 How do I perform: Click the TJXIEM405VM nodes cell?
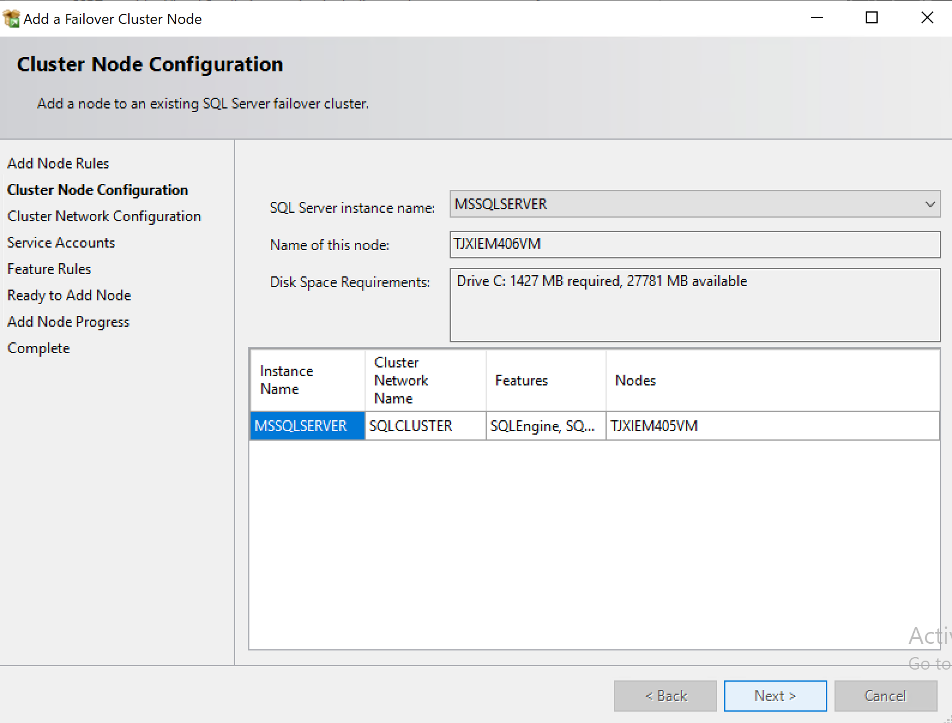772,426
